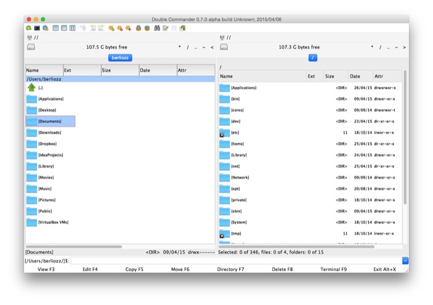This screenshot has width=433, height=305.
Task: Click the green Refresh toolbar icon
Action: (x=28, y=28)
